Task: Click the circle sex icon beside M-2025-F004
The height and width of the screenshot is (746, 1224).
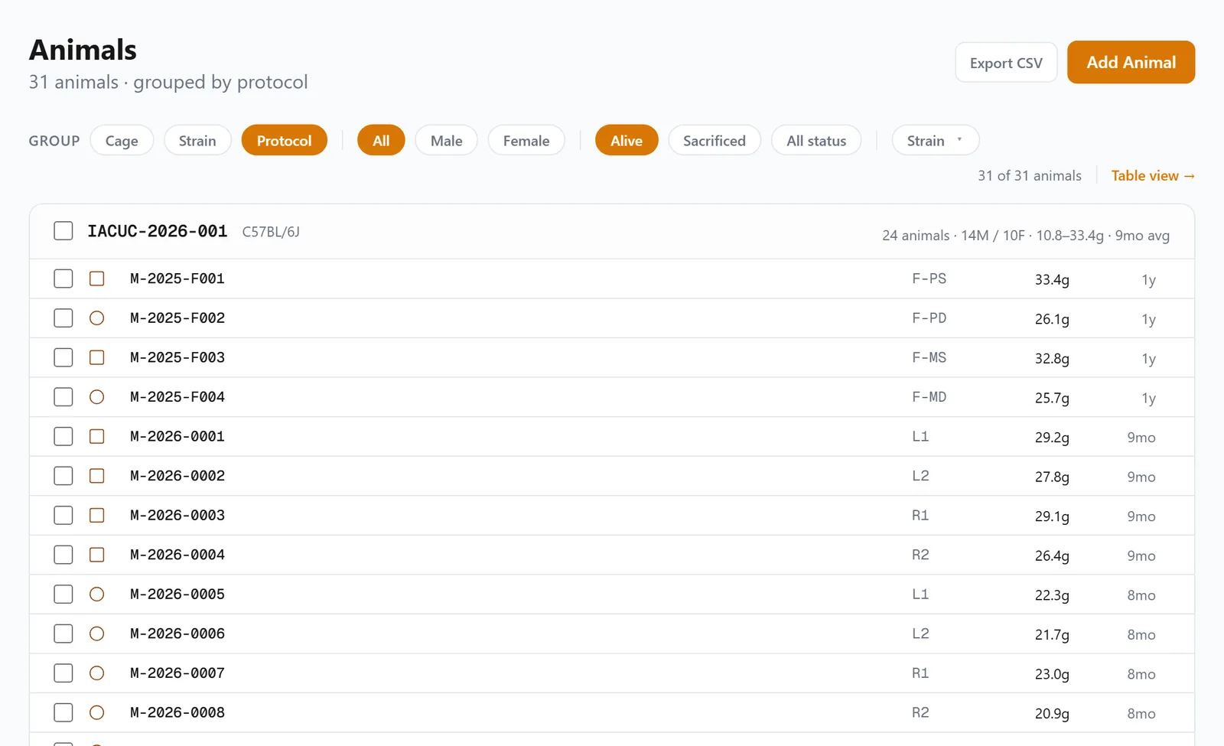Action: [x=96, y=397]
